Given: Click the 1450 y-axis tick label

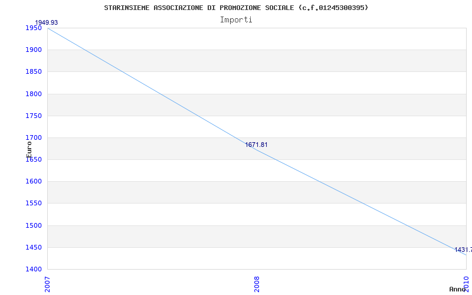Looking at the screenshot, I should tap(34, 247).
